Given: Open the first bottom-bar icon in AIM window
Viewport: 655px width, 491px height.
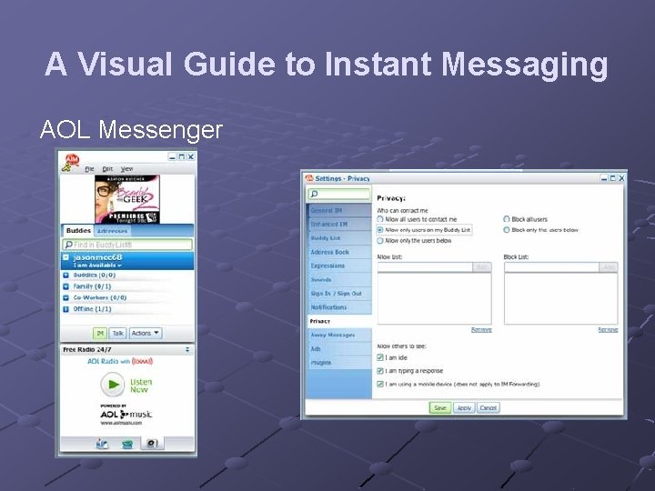Looking at the screenshot, I should pyautogui.click(x=102, y=444).
